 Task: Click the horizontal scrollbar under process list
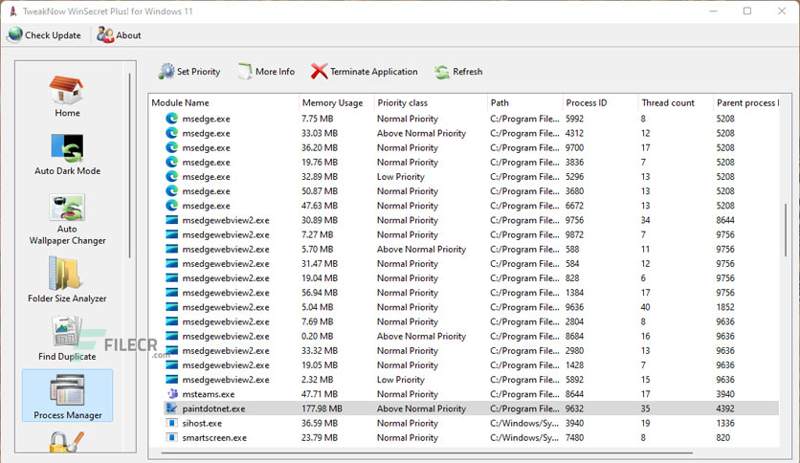(427, 452)
